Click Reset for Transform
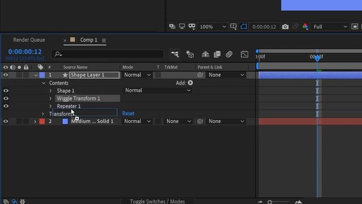This screenshot has height=204, width=362. 128,113
